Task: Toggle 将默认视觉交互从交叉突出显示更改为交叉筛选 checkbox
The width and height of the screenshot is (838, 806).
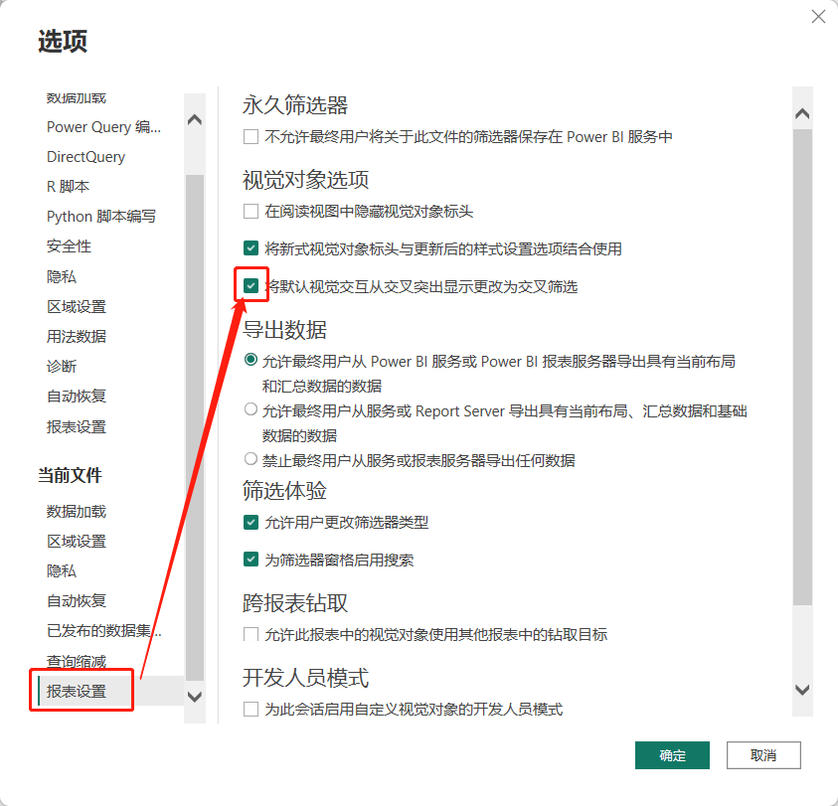Action: (251, 286)
